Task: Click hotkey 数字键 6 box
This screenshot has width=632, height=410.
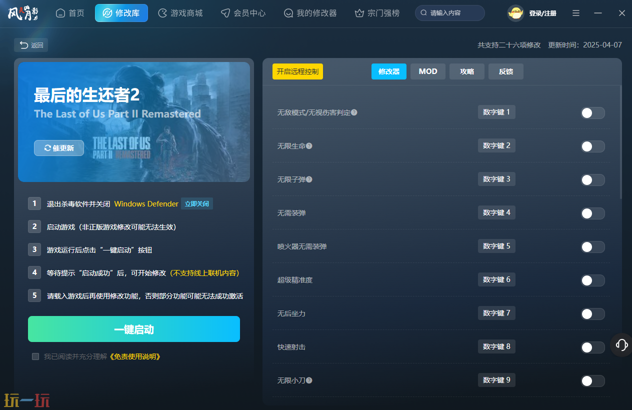Action: tap(496, 279)
